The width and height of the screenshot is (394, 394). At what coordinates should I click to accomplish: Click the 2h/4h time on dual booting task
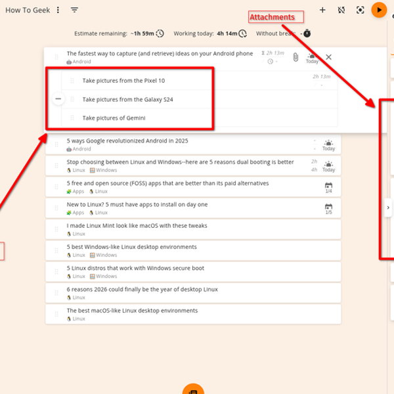(x=314, y=165)
